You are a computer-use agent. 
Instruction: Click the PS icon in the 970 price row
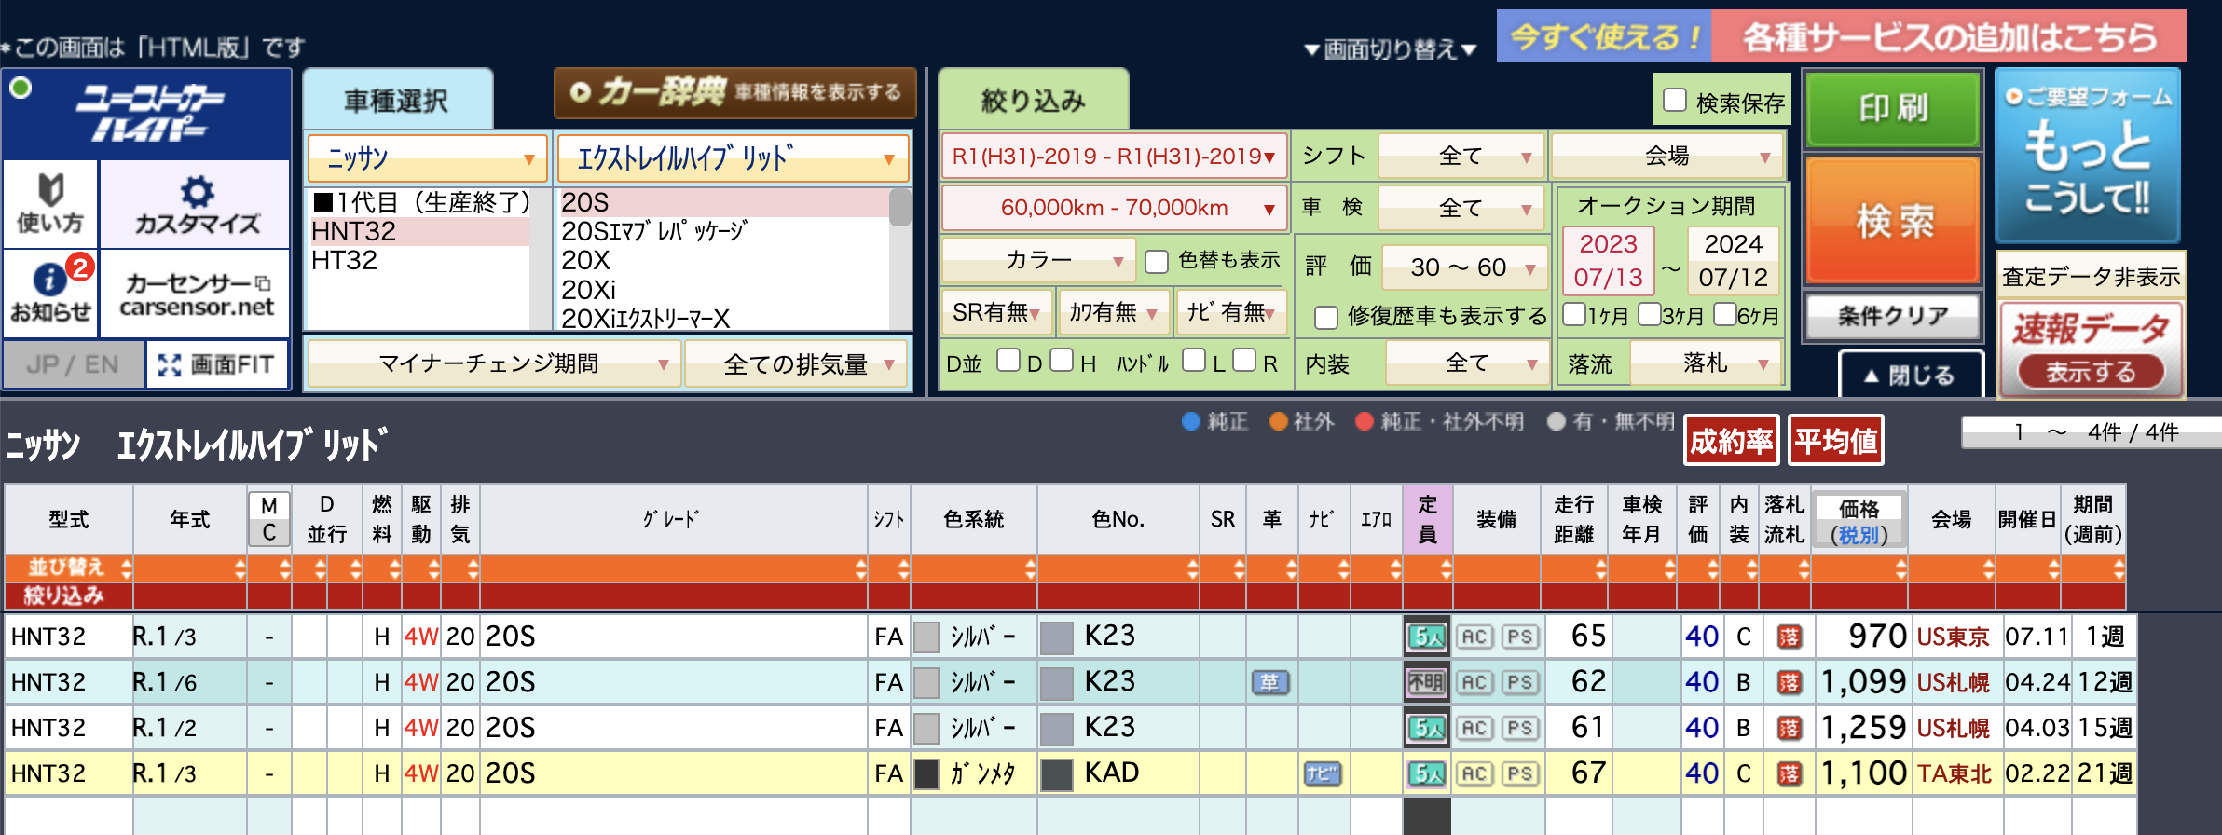point(1520,637)
